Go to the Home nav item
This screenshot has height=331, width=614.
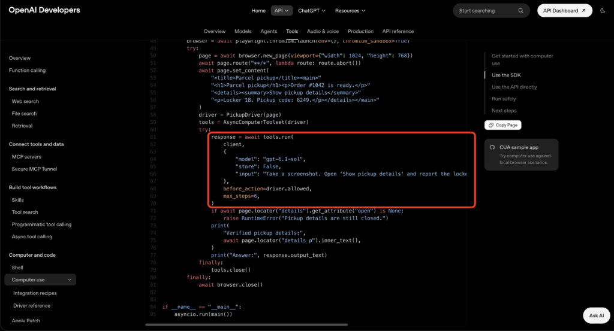point(258,11)
